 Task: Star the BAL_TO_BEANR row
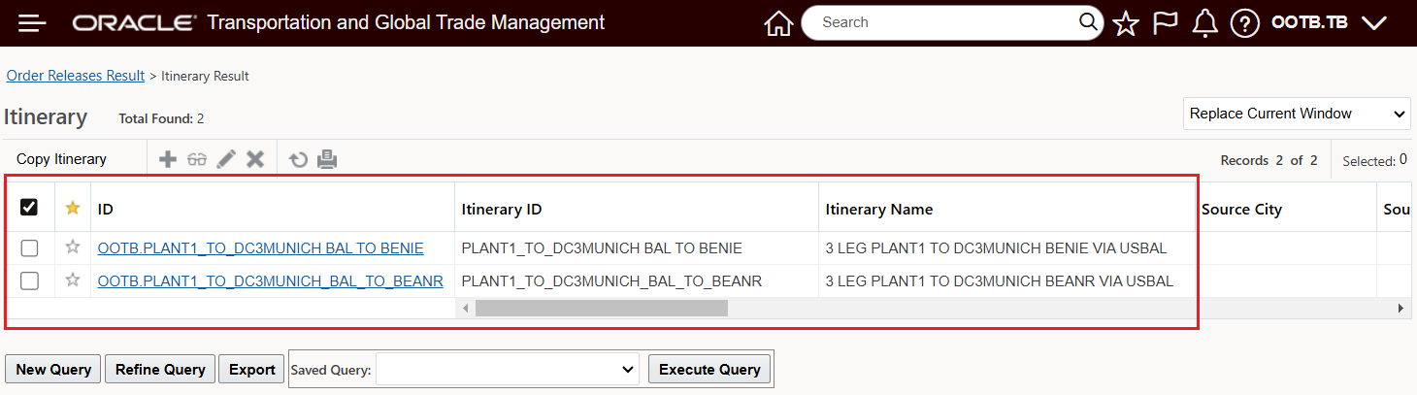tap(72, 280)
